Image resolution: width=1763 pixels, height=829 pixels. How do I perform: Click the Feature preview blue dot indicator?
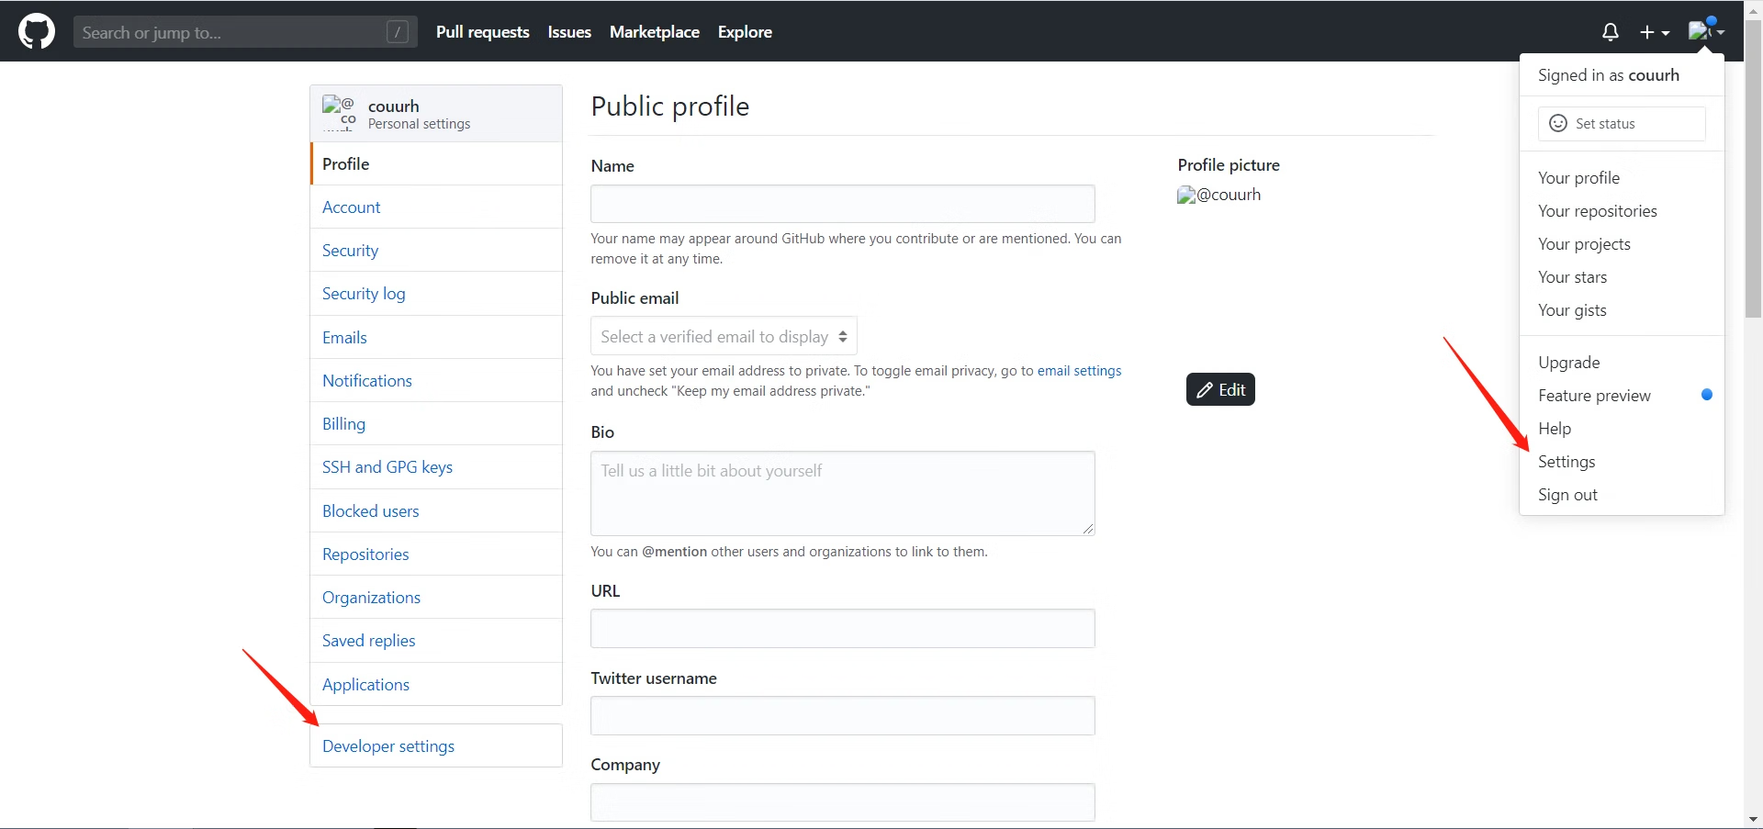[x=1707, y=395]
